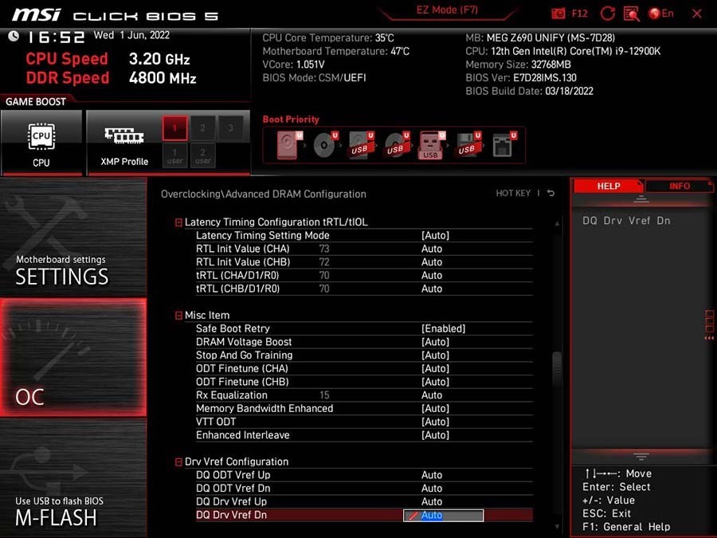The width and height of the screenshot is (717, 538).
Task: Select the GAME BOOST label tab
Action: (36, 101)
